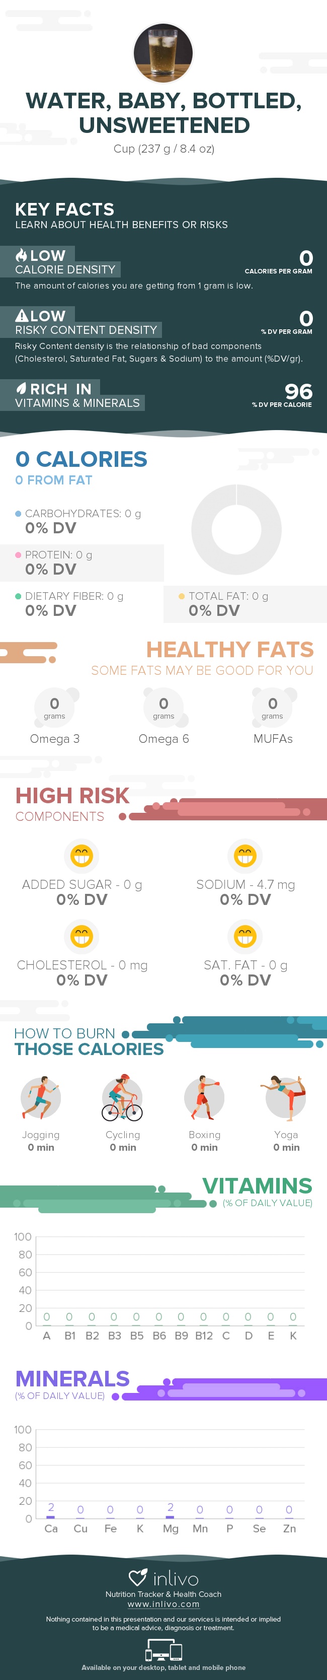Select the Yoga pose icon
This screenshot has height=1680, width=327.
point(285,1098)
